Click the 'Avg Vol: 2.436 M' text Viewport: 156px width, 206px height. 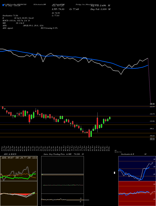[x=100, y=6]
